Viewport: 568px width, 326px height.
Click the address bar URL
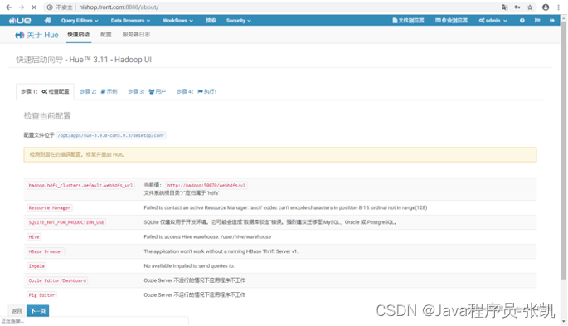119,7
